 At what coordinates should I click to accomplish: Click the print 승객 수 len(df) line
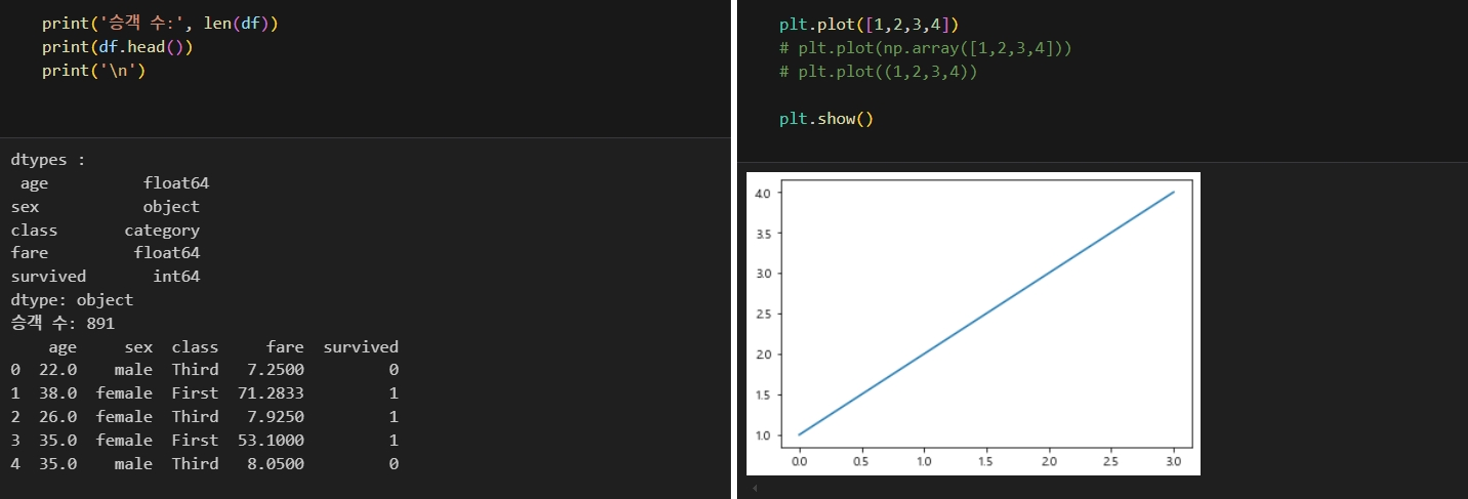click(x=159, y=23)
